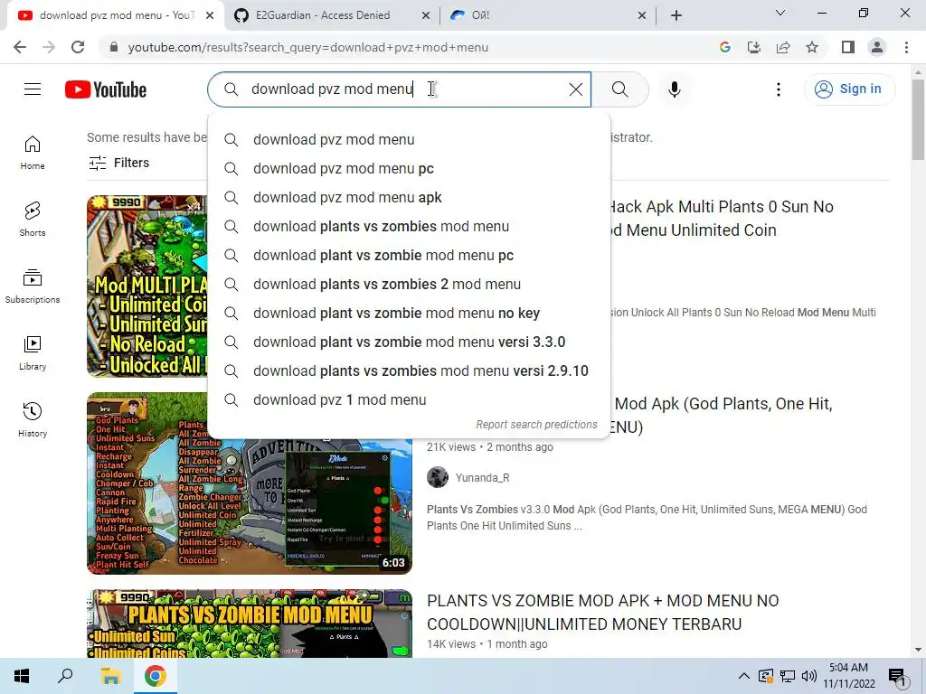Choose suggestion ending 'versi 3.3.0'
This screenshot has height=694, width=926.
click(409, 342)
